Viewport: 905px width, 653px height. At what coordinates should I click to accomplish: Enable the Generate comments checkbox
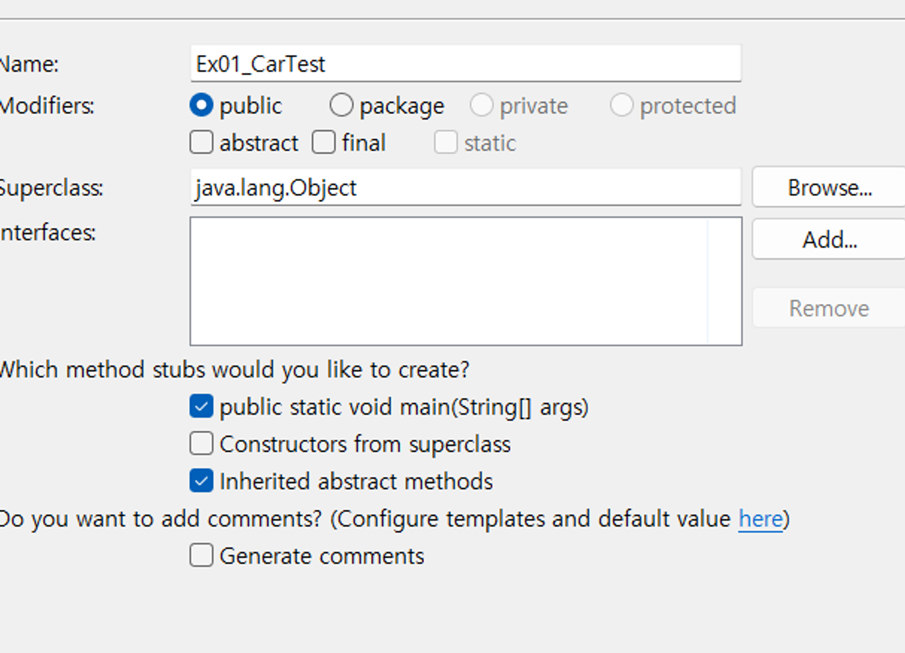(201, 555)
